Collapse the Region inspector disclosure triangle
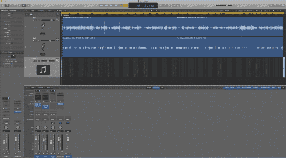Image resolution: width=286 pixels, height=158 pixels. click(x=2, y=11)
